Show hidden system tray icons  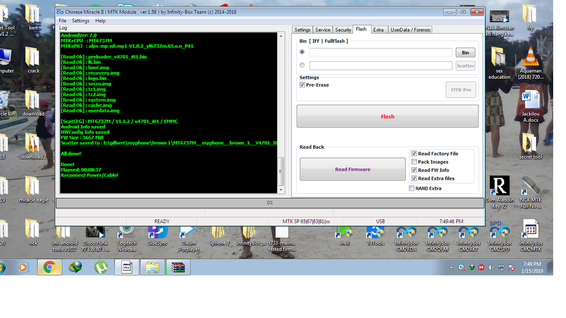coord(451,268)
